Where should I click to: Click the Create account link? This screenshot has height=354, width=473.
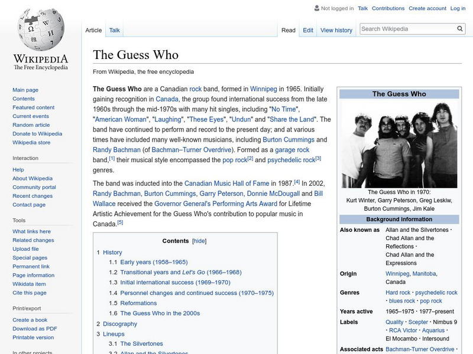(x=427, y=8)
